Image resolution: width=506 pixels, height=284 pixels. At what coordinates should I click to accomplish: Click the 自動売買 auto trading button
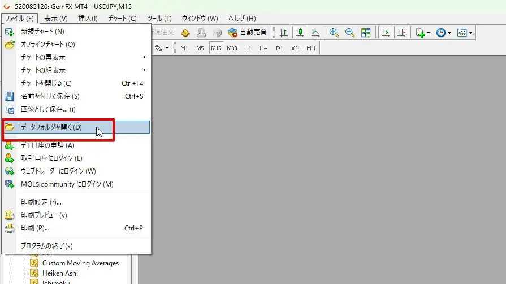tap(247, 33)
